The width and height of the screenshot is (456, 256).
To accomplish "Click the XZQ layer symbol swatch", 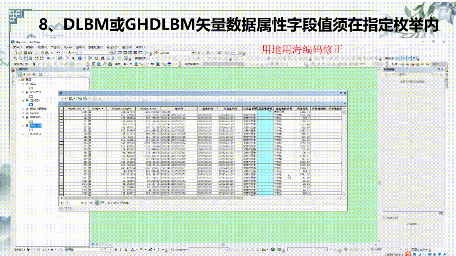I will click(x=31, y=88).
